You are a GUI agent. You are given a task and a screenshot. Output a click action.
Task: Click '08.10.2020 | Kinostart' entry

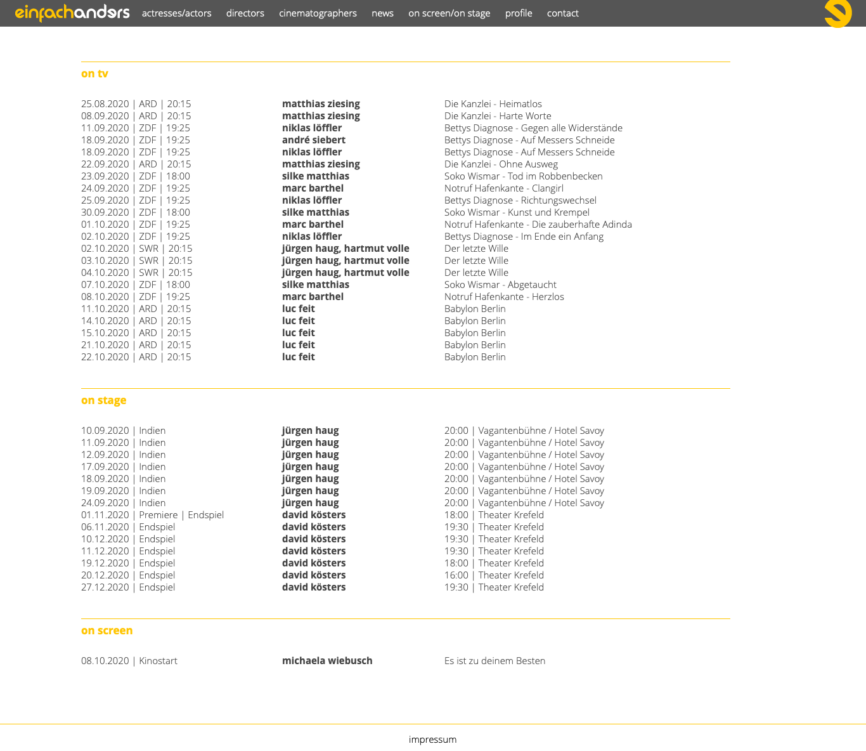pos(129,661)
